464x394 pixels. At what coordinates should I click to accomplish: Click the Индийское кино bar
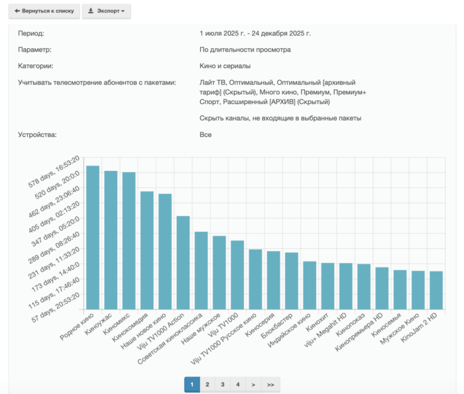click(310, 285)
